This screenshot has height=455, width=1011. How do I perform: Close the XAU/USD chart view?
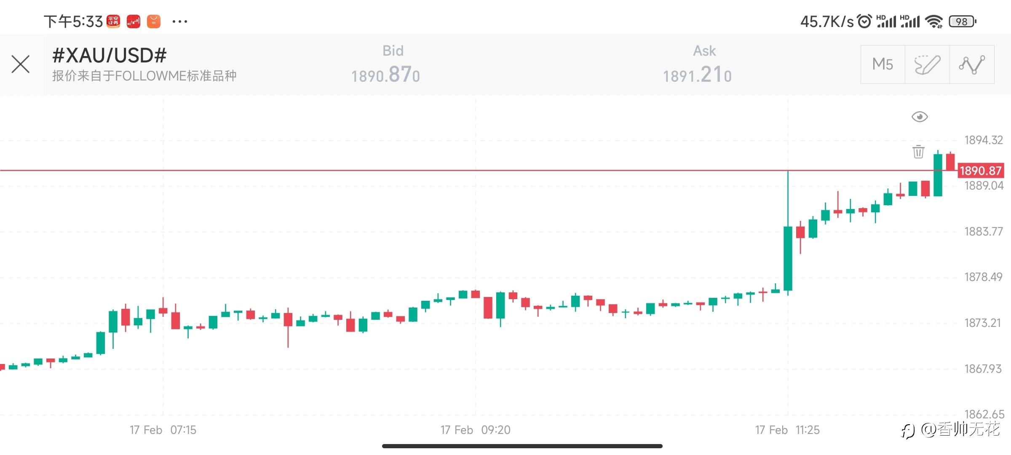pos(21,64)
